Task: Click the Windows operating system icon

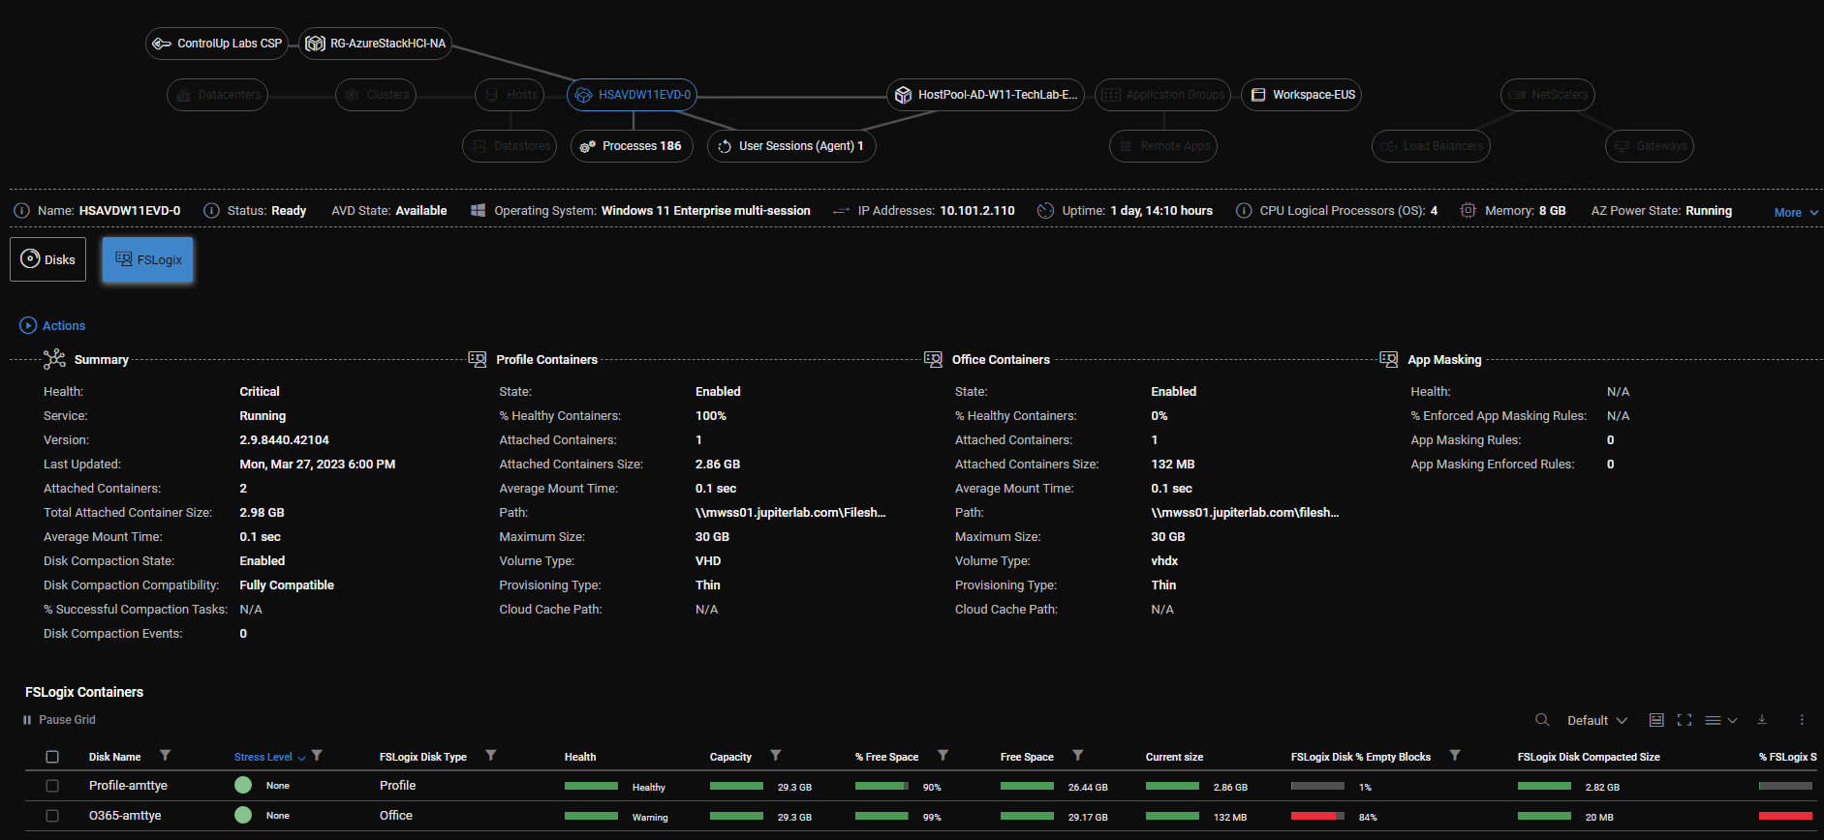Action: tap(478, 211)
